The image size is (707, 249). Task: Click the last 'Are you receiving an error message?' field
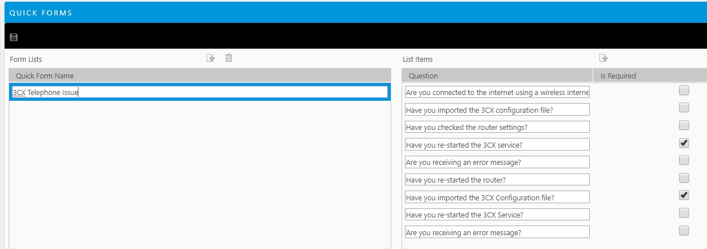(x=497, y=232)
